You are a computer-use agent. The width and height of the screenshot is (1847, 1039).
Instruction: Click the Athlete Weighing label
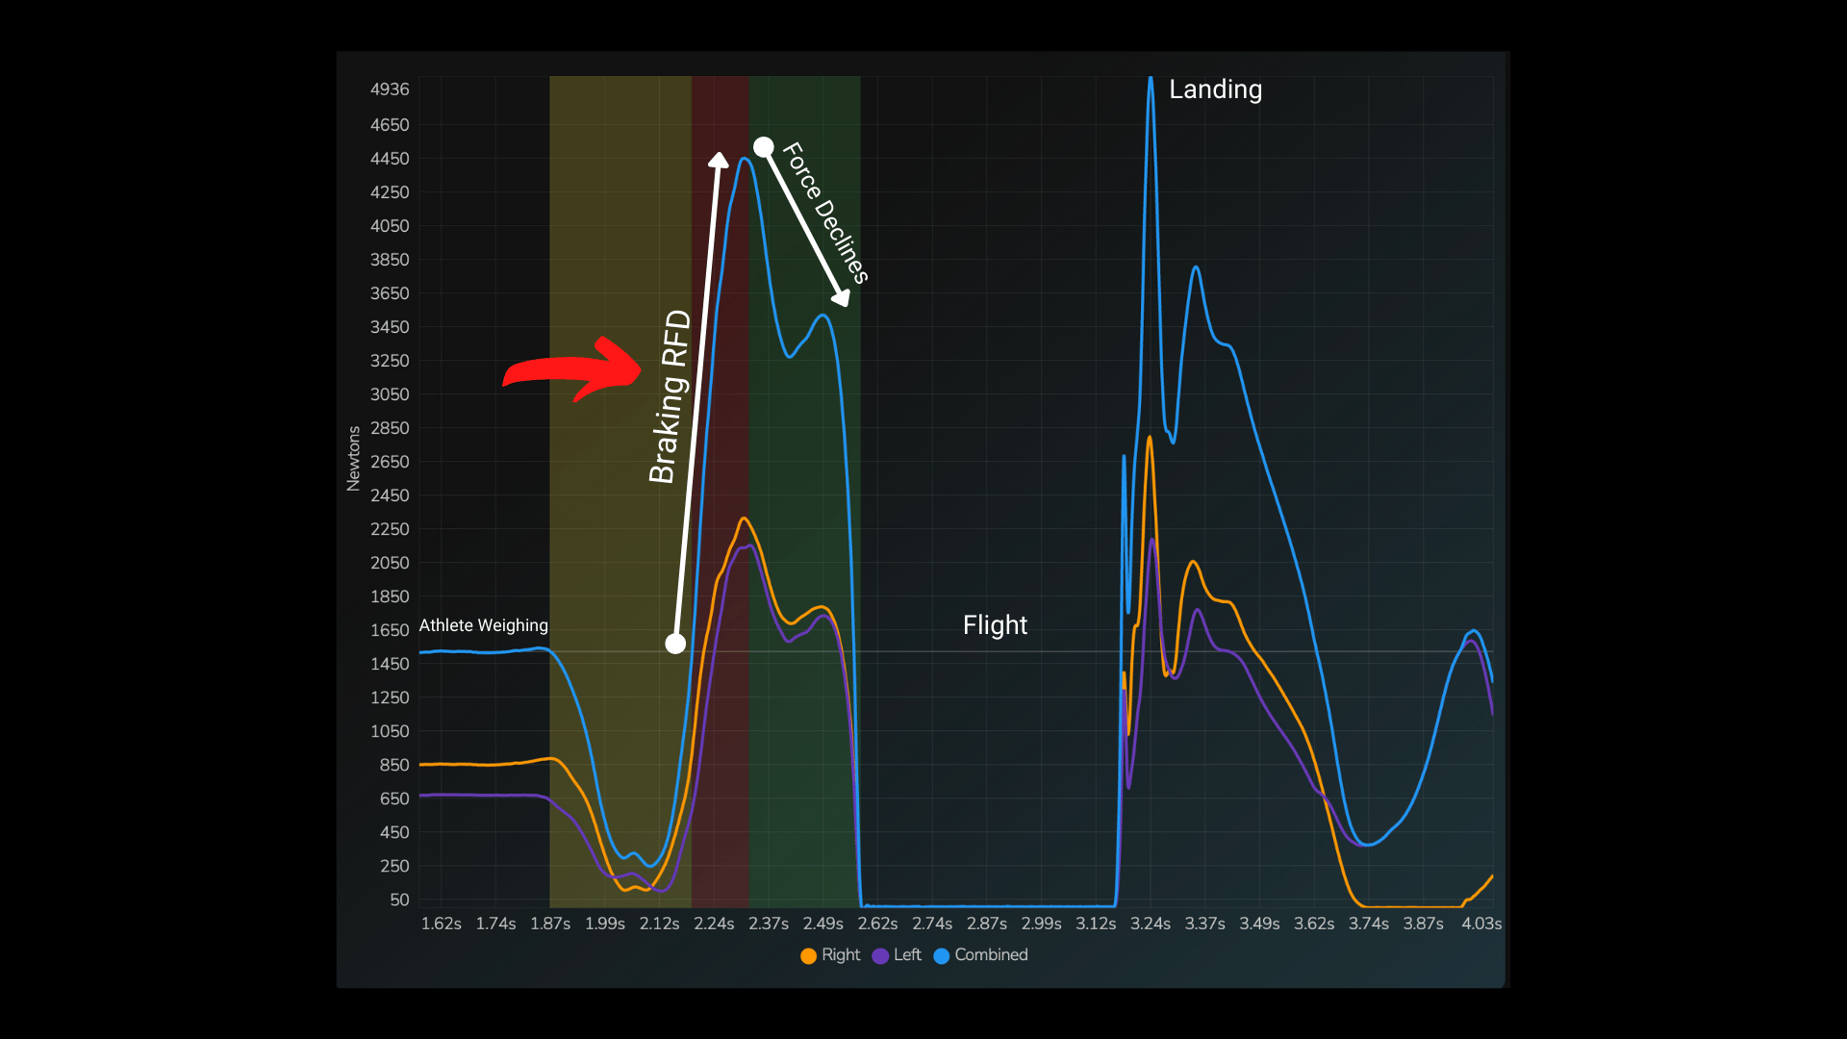pos(483,625)
